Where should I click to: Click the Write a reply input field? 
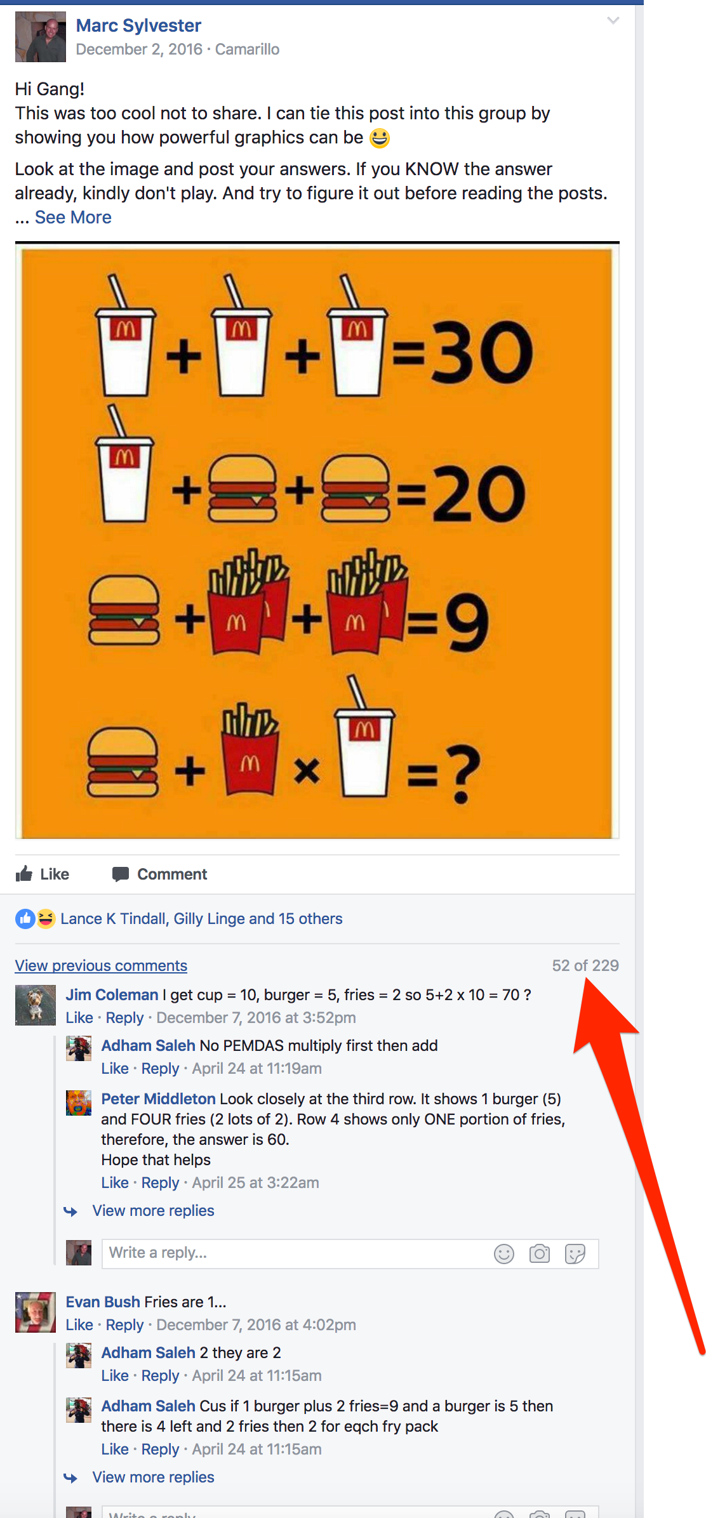pyautogui.click(x=350, y=1254)
